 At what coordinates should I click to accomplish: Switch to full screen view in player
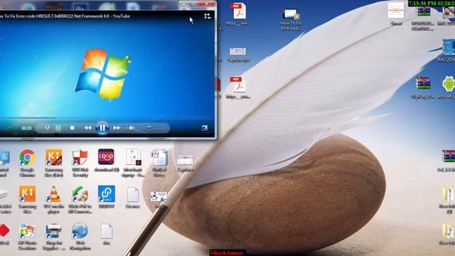point(205,128)
